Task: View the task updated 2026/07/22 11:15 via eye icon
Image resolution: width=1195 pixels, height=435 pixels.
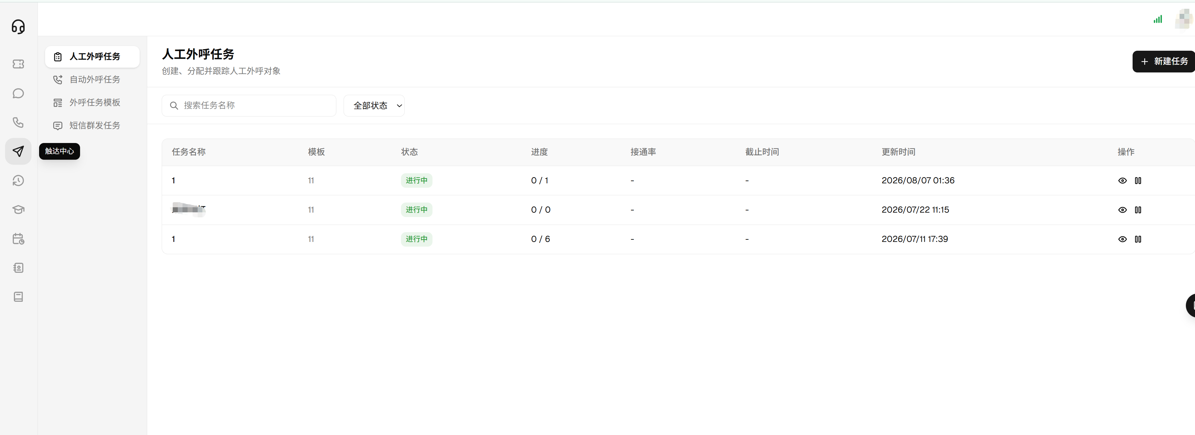Action: (1122, 209)
